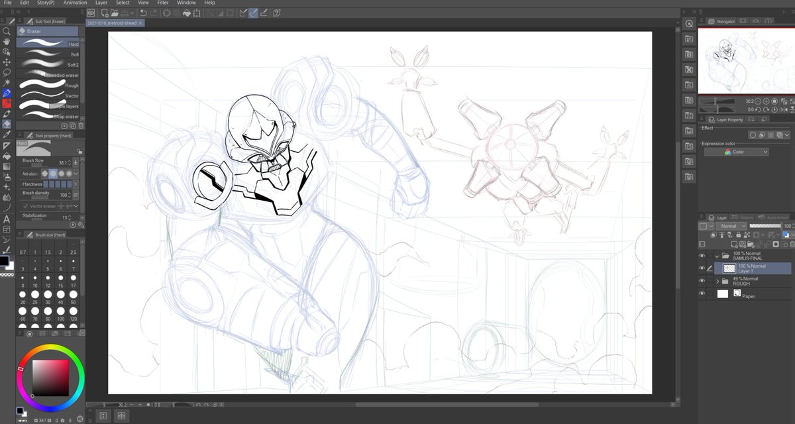Delete sub tool trash icon
Viewport: 795px width, 424px height.
(81, 125)
